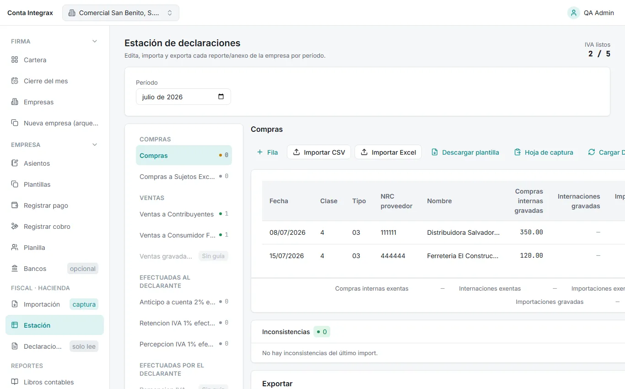Collapse the FIRMA sidebar section
This screenshot has width=625, height=389.
pyautogui.click(x=95, y=41)
